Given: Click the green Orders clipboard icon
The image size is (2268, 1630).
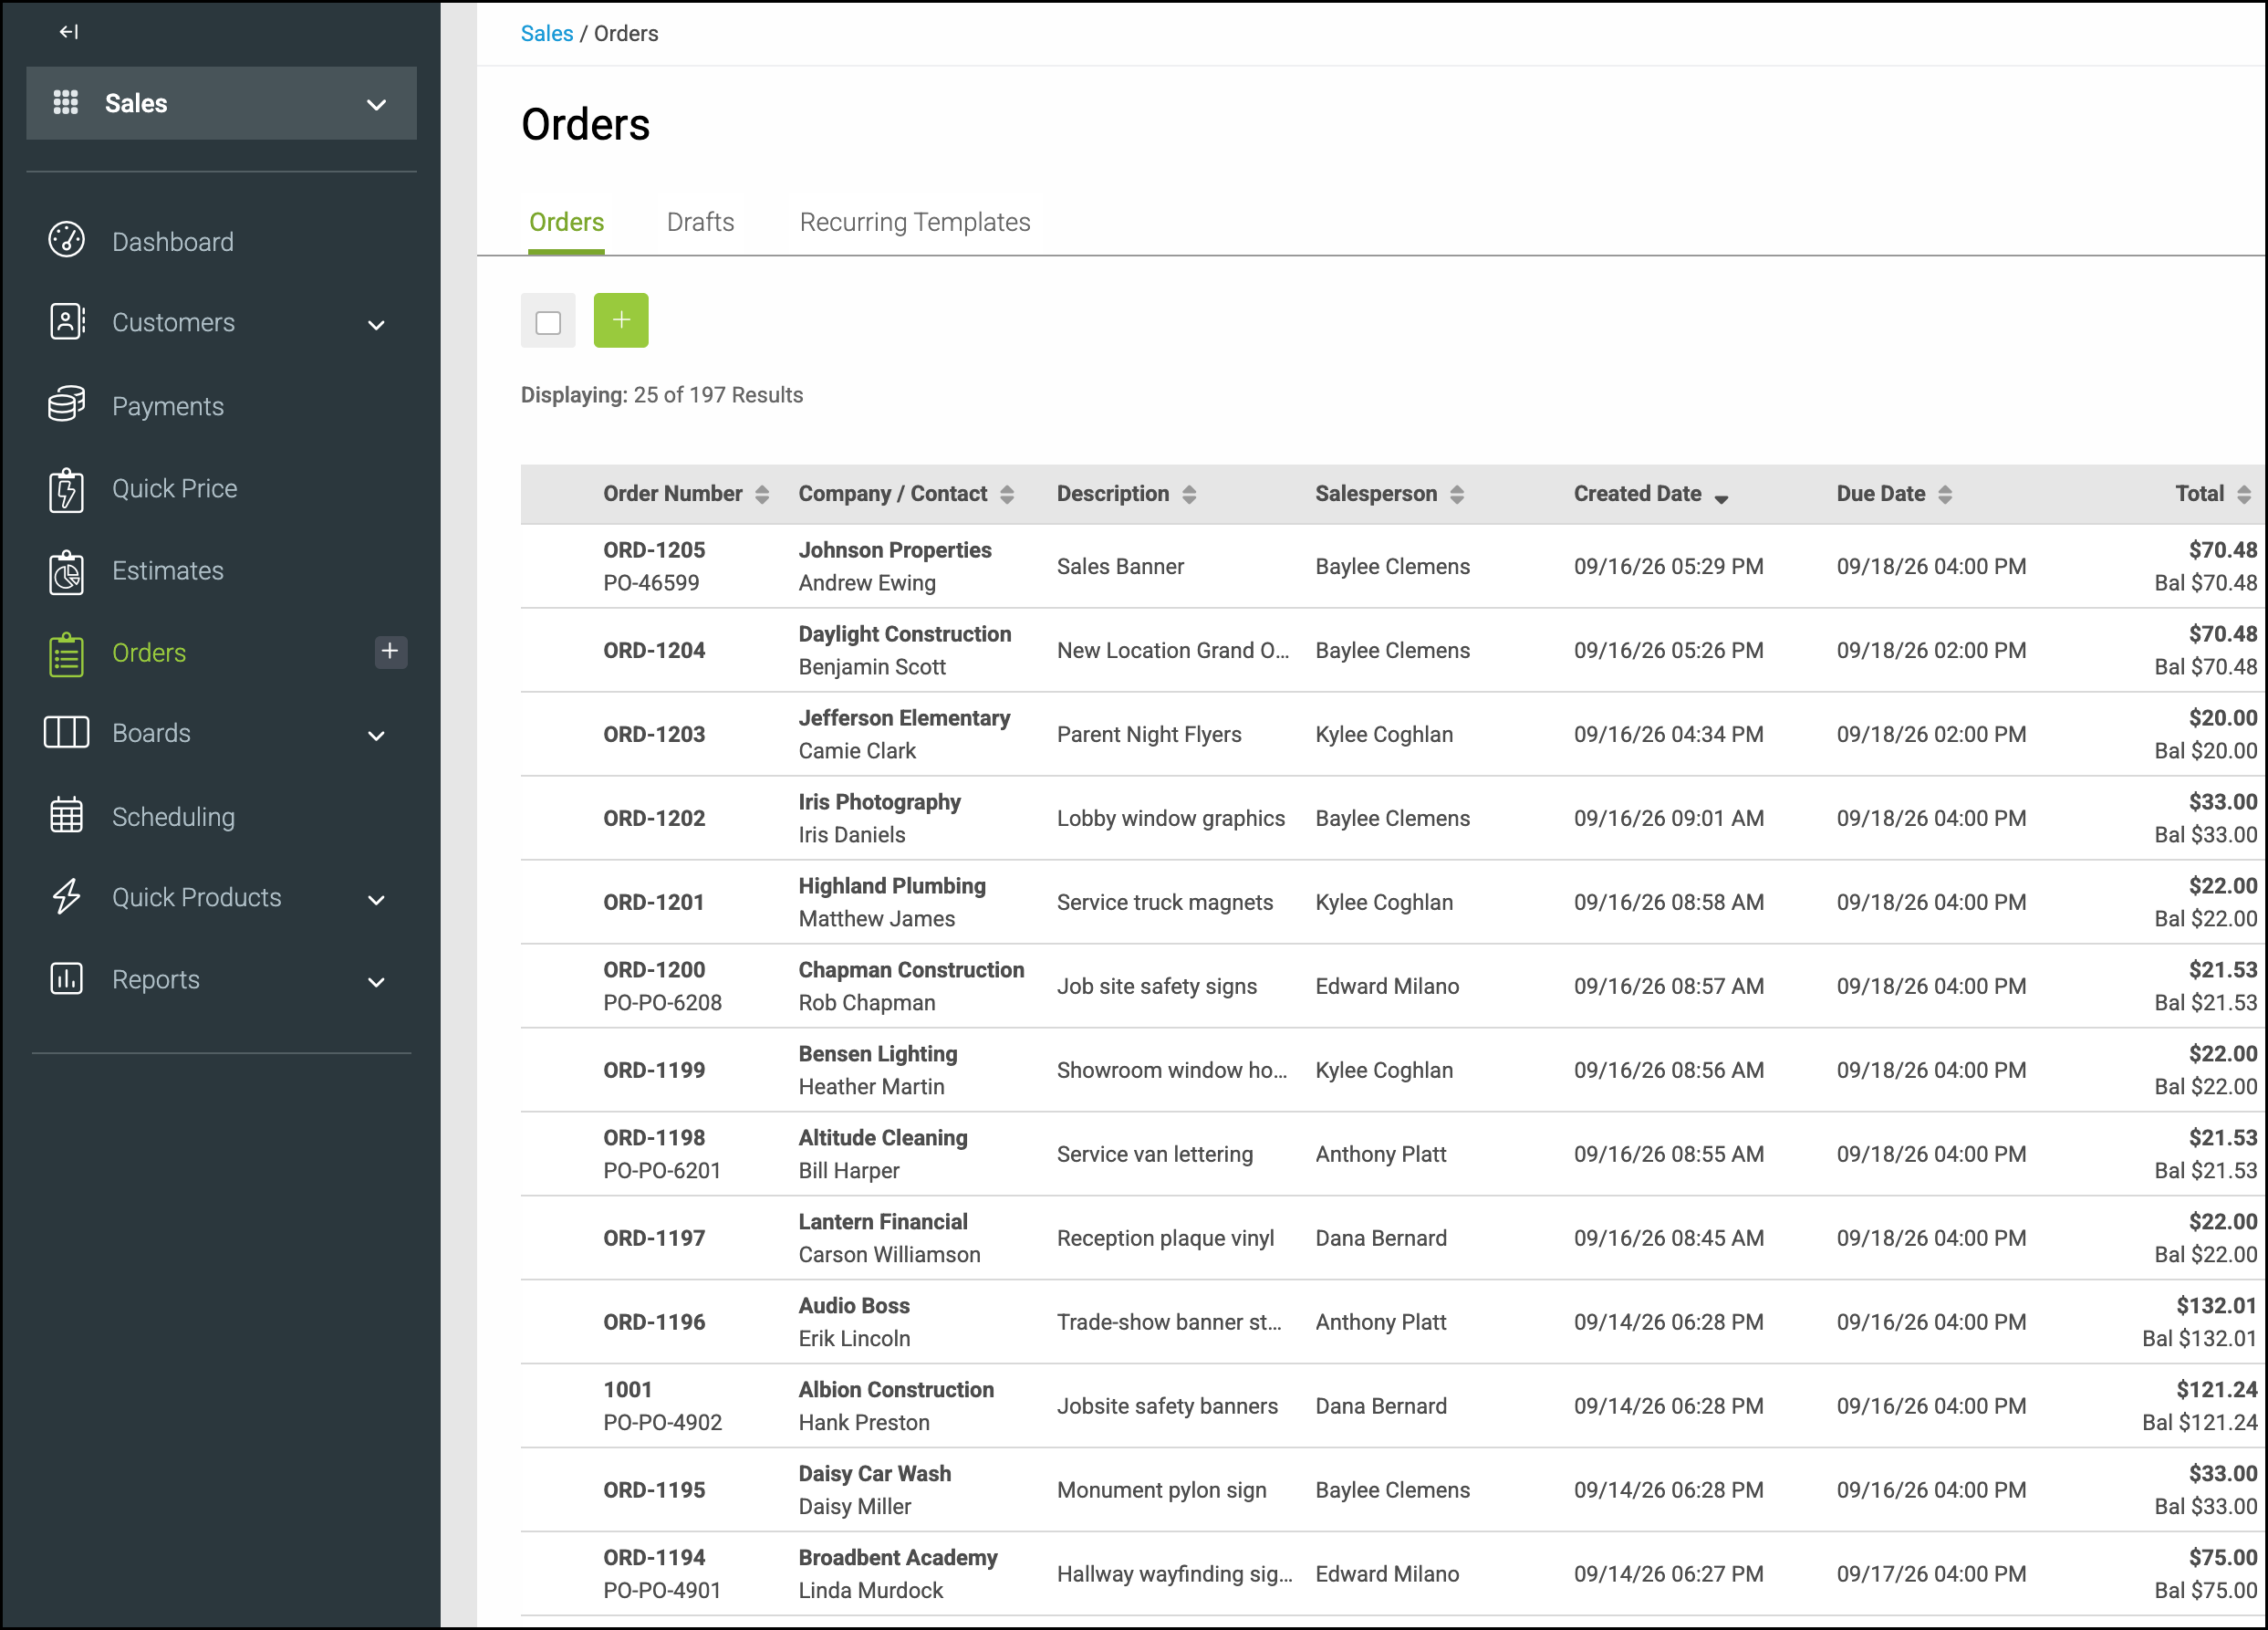Looking at the screenshot, I should click(67, 653).
